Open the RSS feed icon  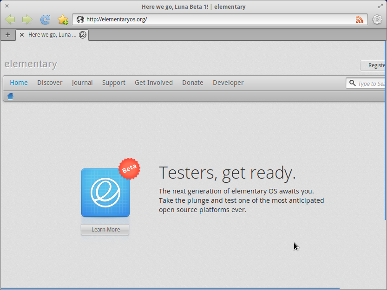(x=360, y=19)
